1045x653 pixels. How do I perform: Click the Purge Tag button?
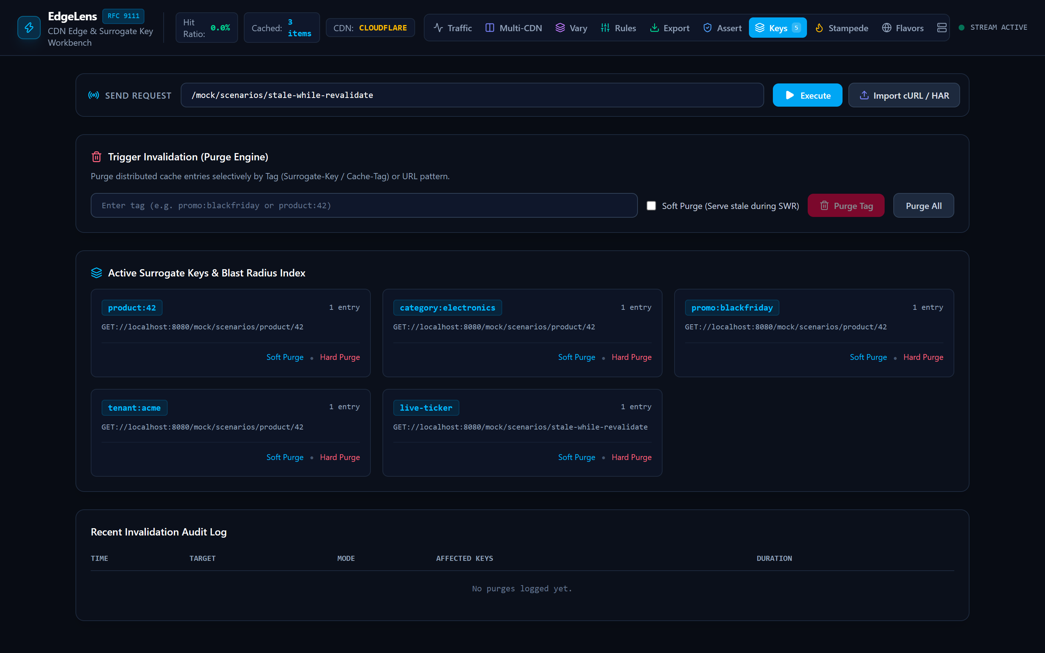(x=846, y=206)
